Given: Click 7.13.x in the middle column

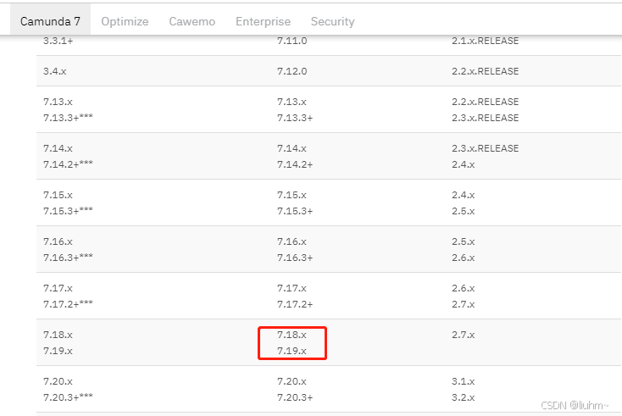Looking at the screenshot, I should [292, 102].
